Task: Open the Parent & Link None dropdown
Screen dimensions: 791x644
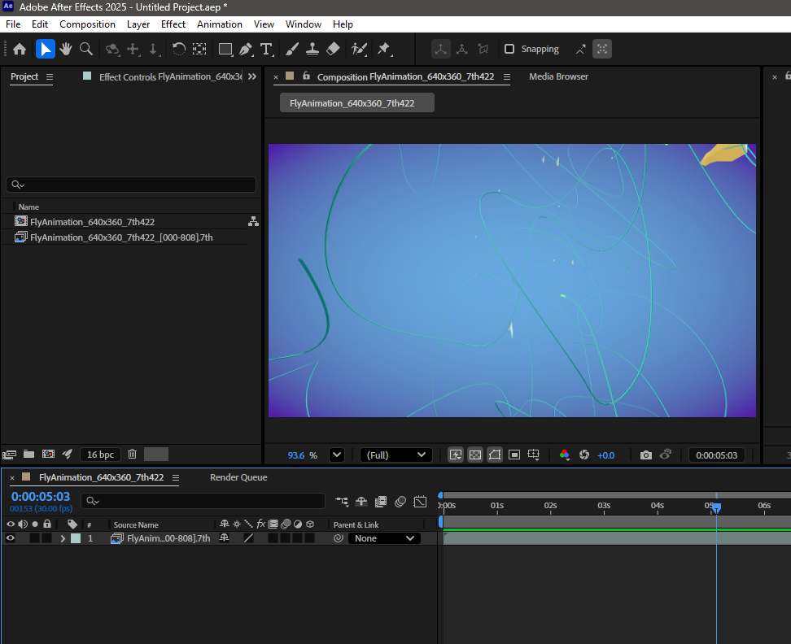Action: coord(385,538)
